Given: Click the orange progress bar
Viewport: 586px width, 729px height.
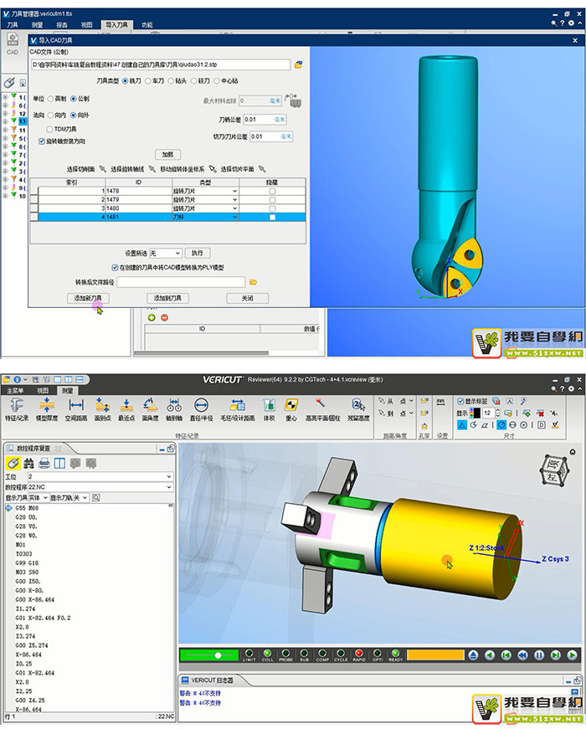Looking at the screenshot, I should [435, 655].
